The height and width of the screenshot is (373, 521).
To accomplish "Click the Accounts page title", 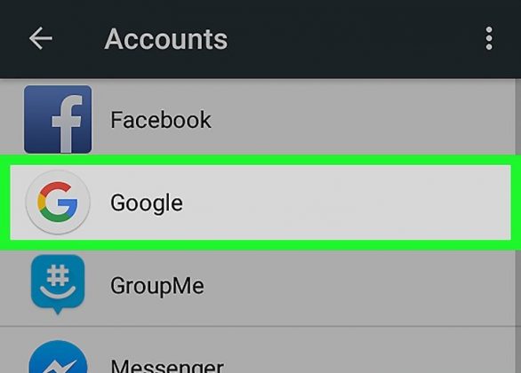I will coord(165,39).
